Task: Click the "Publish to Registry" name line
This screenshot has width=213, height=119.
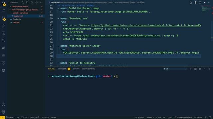Action: (x=76, y=63)
